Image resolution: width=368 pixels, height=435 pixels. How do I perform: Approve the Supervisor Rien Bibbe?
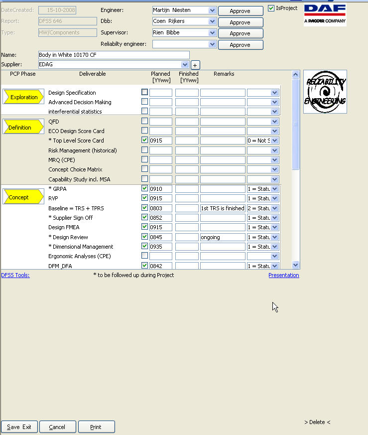tap(241, 33)
